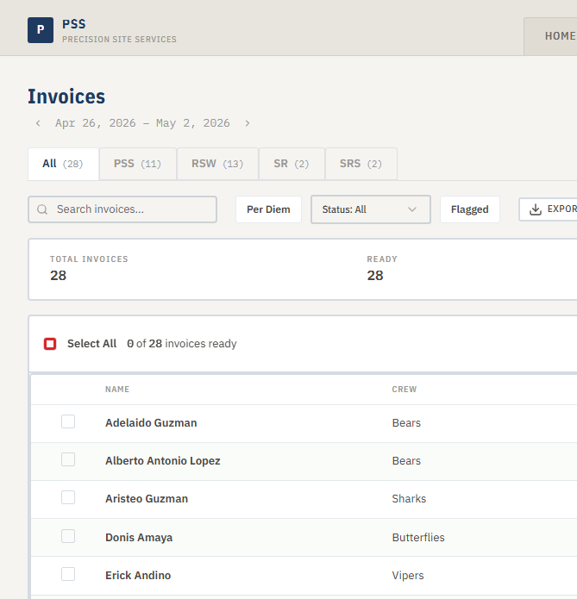Open Adelaido Guzman's invoice row
Viewport: 577px width, 599px height.
(304, 423)
